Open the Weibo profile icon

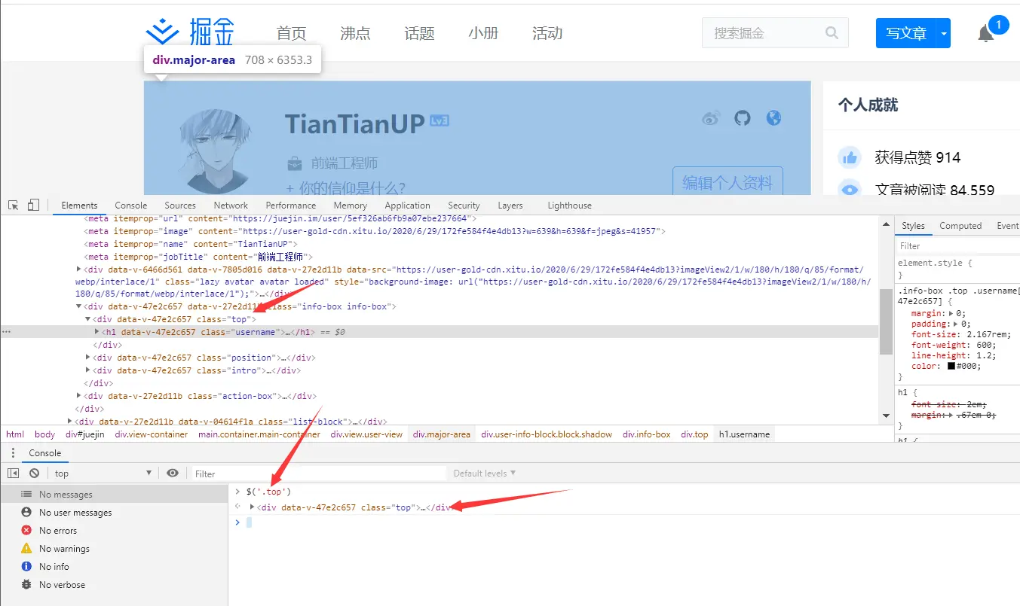click(711, 118)
